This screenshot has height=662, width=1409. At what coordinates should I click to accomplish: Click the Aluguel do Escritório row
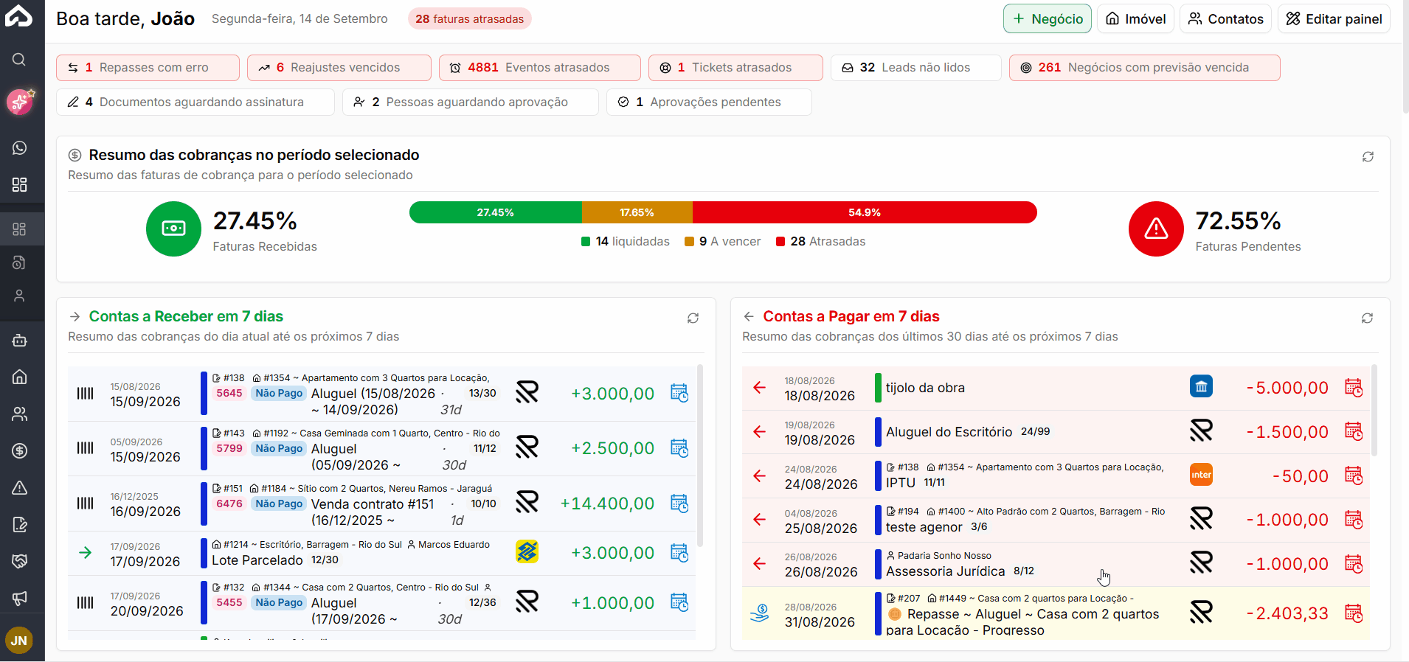[1056, 432]
